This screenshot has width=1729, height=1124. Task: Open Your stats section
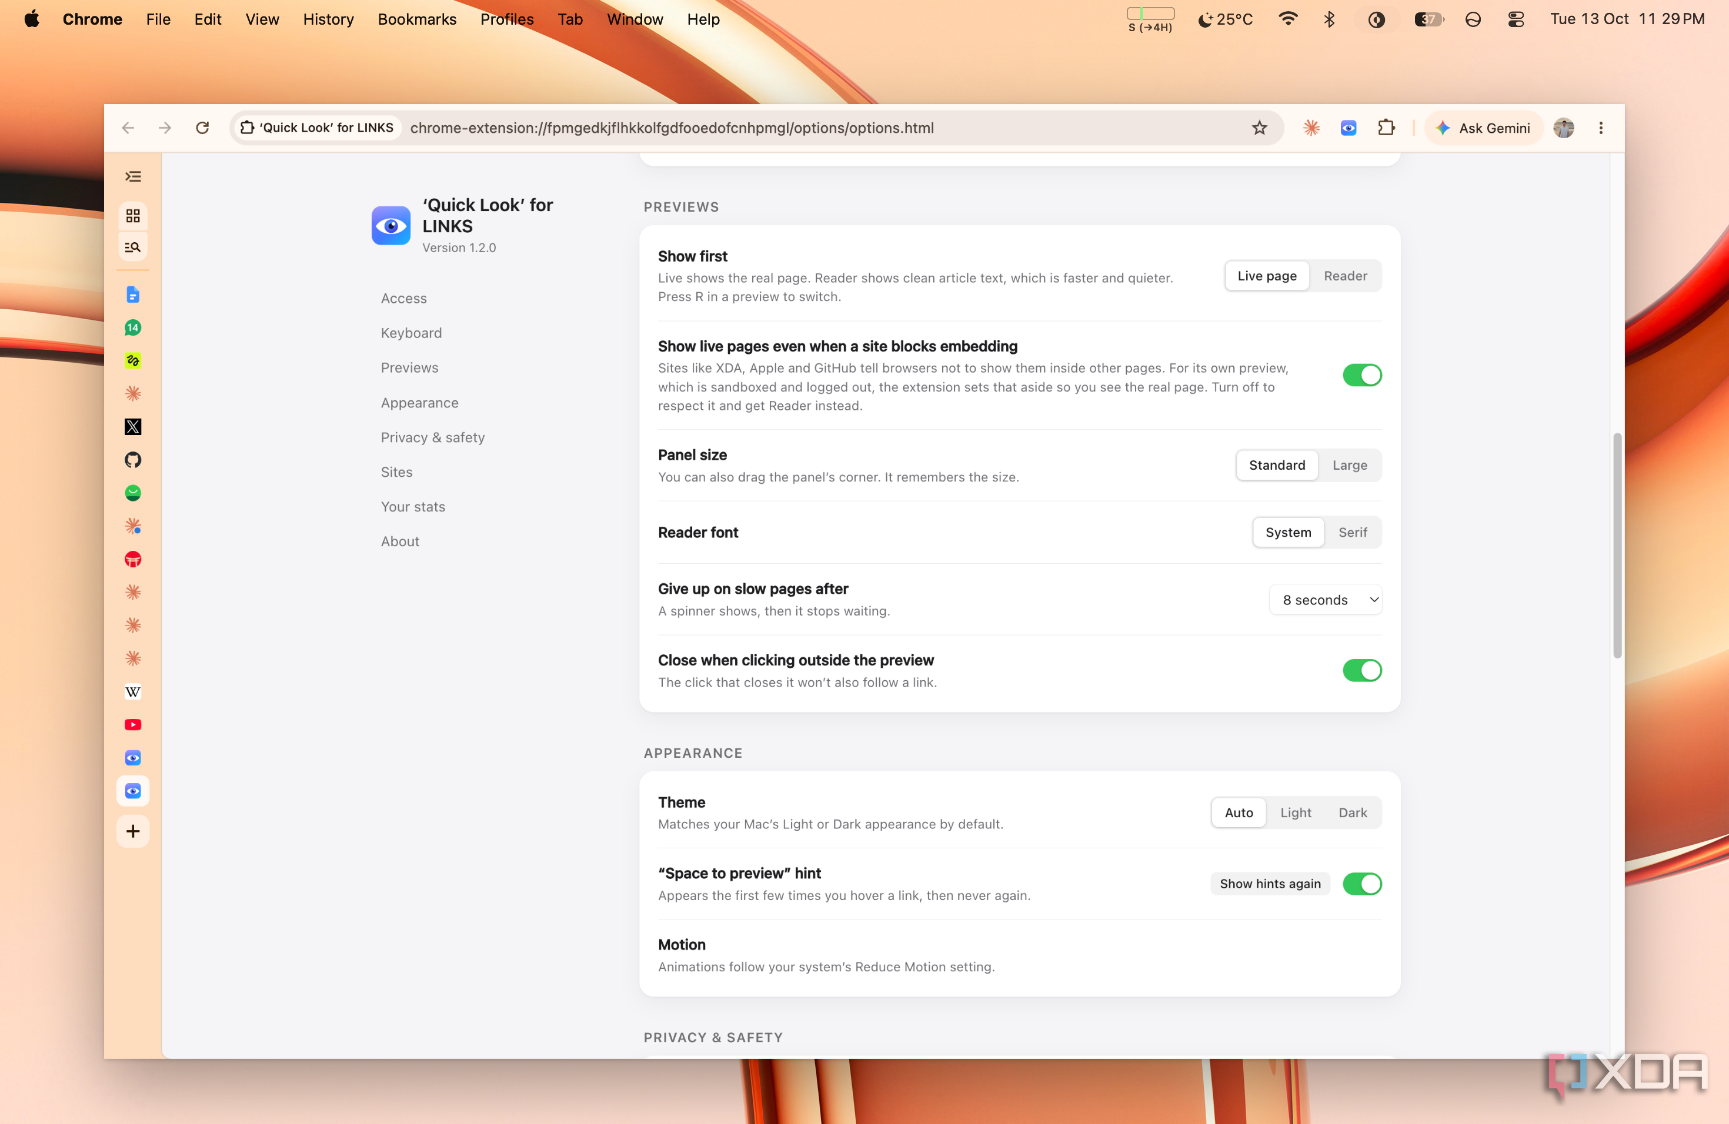point(413,507)
